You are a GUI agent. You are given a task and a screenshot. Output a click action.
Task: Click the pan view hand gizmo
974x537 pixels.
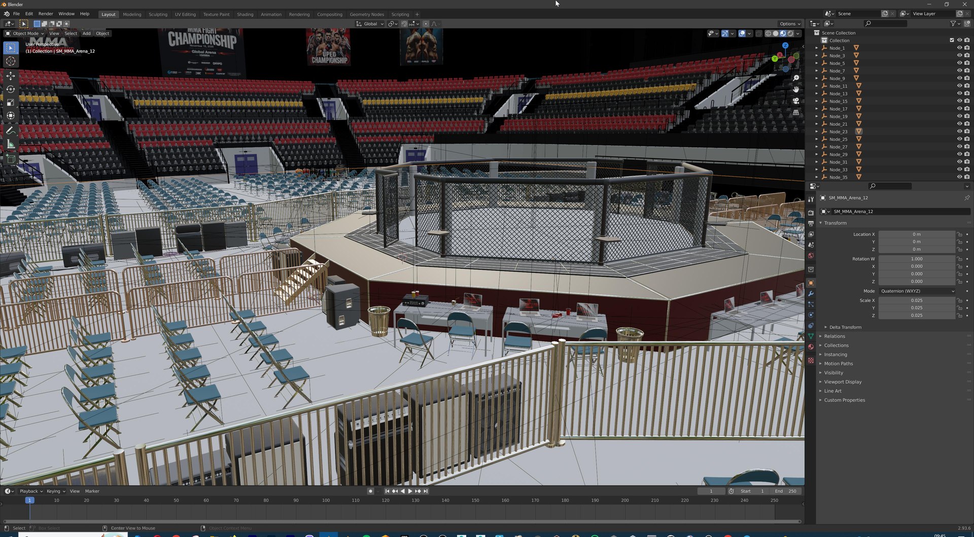pyautogui.click(x=796, y=89)
